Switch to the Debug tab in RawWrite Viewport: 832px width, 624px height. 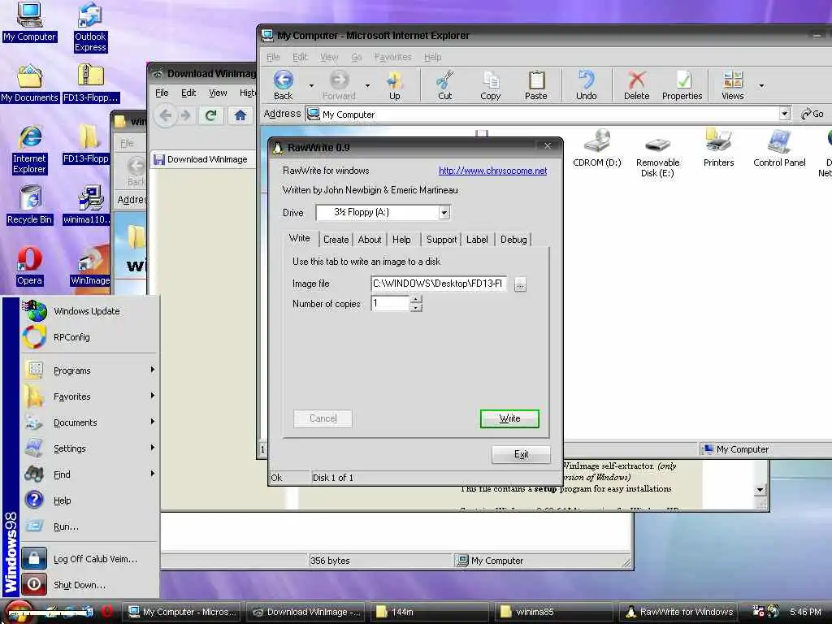[x=513, y=240]
